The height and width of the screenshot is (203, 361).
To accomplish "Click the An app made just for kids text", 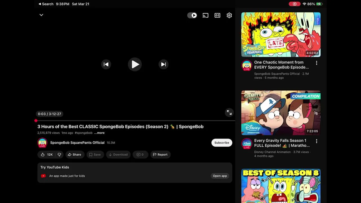I will [x=67, y=176].
